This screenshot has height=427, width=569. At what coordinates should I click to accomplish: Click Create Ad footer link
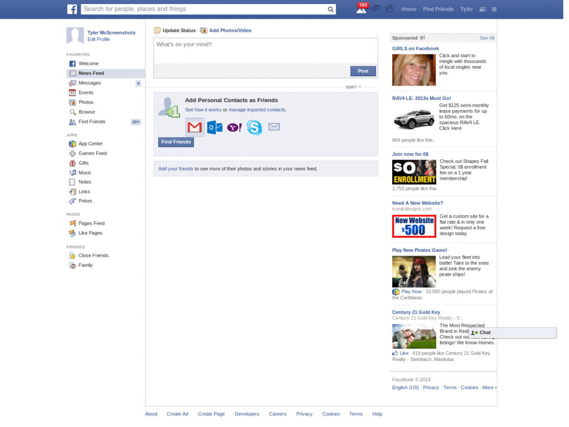point(177,414)
